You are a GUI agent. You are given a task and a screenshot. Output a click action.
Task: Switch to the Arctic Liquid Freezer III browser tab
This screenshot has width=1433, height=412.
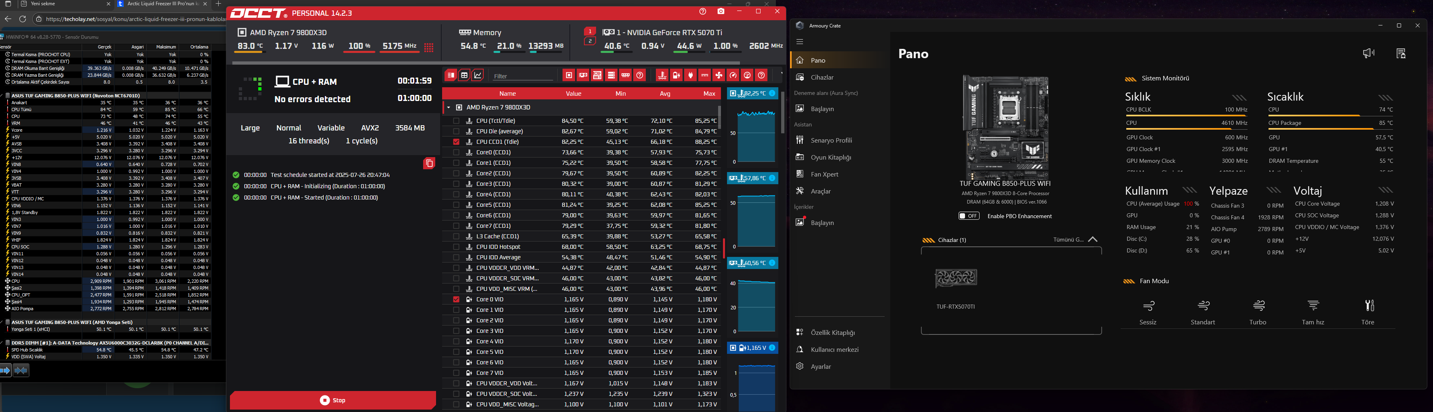(x=162, y=4)
